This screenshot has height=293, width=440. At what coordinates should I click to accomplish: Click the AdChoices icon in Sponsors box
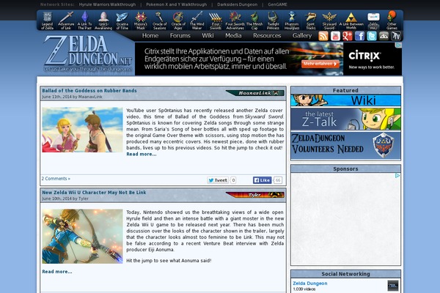[397, 176]
